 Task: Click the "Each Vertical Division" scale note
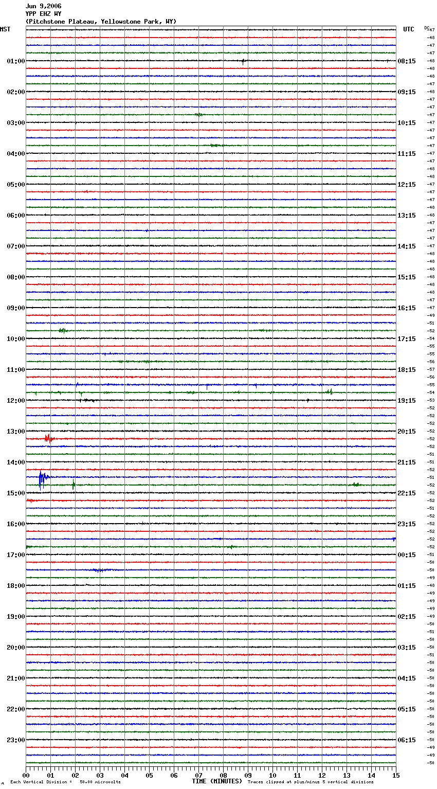tap(65, 782)
